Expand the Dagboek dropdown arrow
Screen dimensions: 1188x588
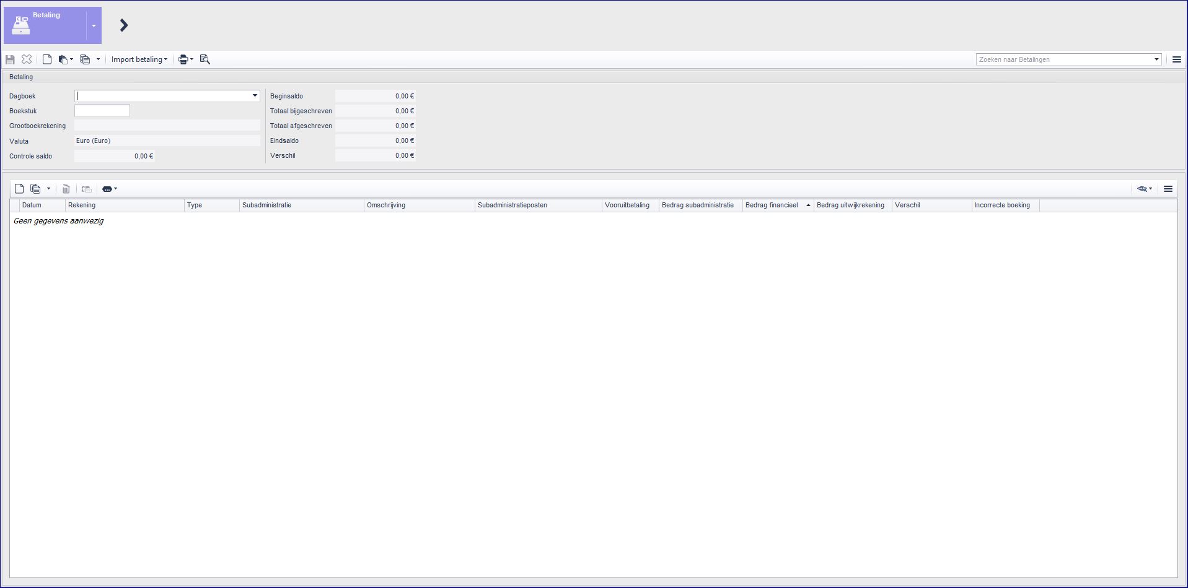(x=255, y=96)
